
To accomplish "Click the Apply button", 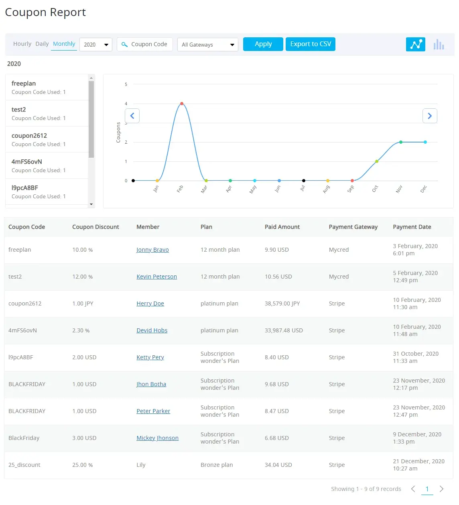I will point(263,44).
